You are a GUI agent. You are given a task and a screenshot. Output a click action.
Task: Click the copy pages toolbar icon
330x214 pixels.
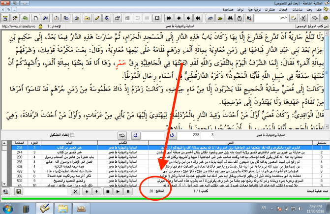pos(66,18)
